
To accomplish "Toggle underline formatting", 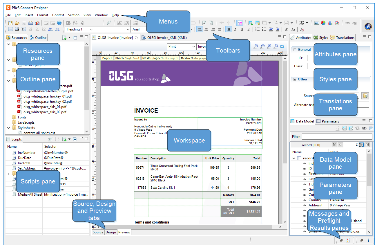I will coord(242,29).
